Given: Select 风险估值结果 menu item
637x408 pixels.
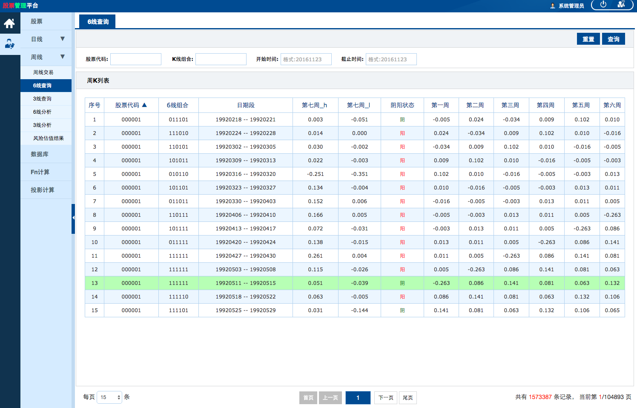Looking at the screenshot, I should coord(48,138).
